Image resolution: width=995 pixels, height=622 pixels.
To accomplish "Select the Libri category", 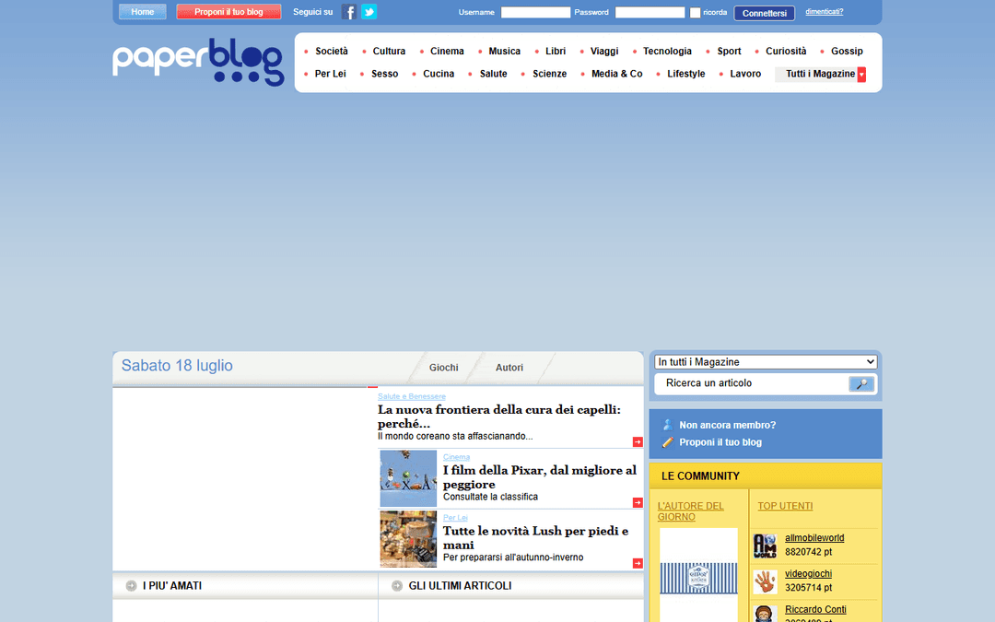I will tap(556, 52).
